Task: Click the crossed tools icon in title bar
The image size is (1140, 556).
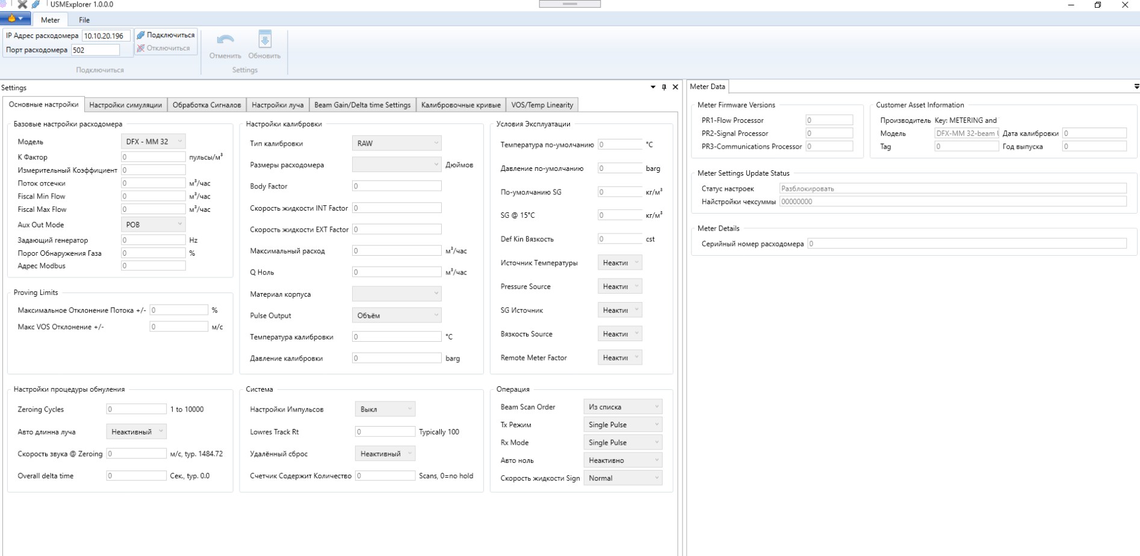Action: [22, 4]
